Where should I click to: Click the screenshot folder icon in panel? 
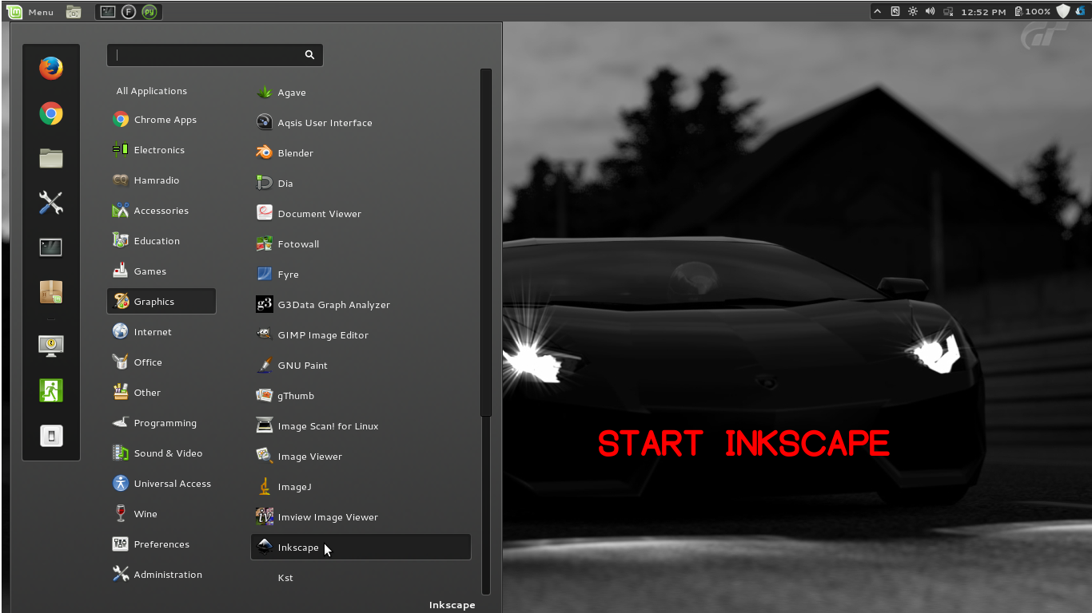pos(74,11)
